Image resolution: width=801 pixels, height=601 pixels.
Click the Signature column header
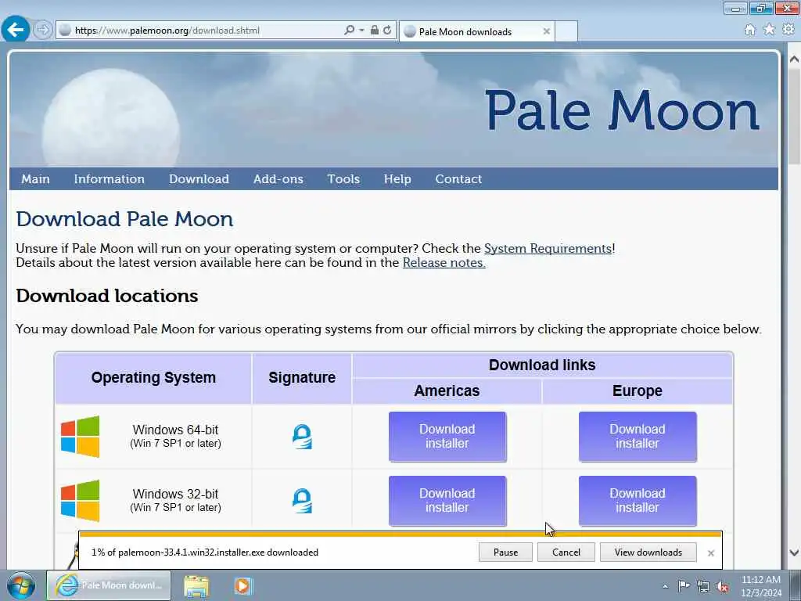pos(302,378)
